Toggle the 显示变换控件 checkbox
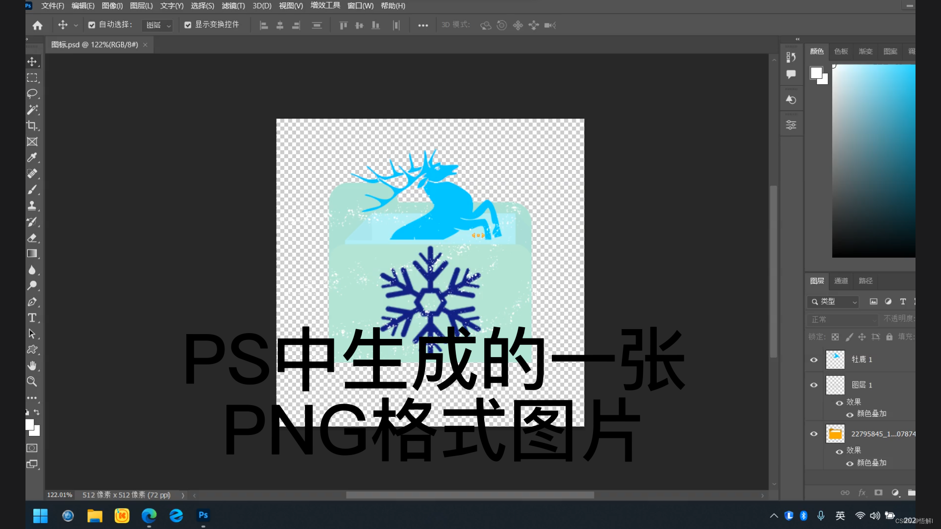Screen dimensions: 941x529 click(x=188, y=25)
